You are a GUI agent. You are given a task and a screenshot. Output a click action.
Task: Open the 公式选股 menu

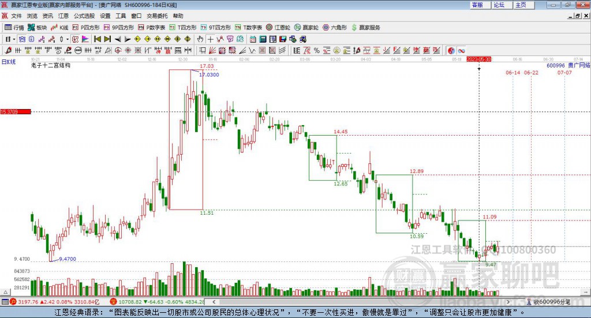pos(84,16)
